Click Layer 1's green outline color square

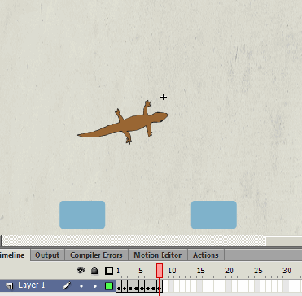109,286
